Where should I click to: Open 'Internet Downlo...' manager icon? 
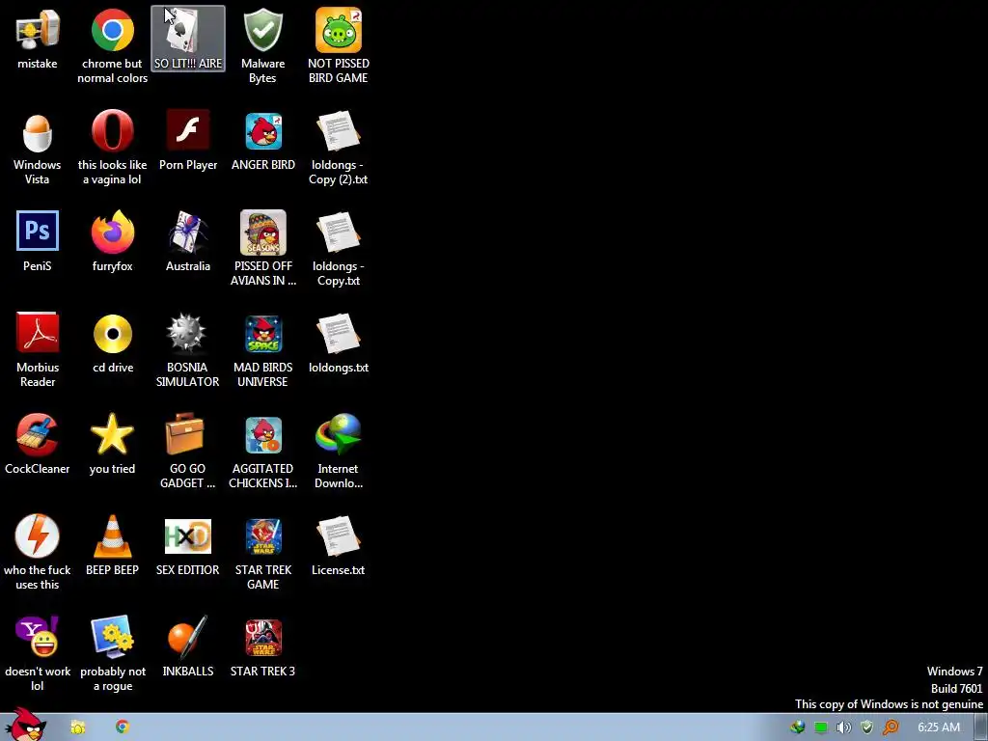coord(339,453)
